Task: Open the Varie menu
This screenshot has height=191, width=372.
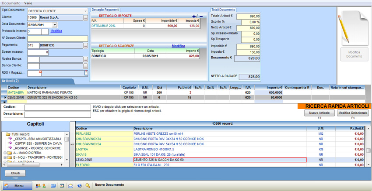Action: (x=28, y=3)
